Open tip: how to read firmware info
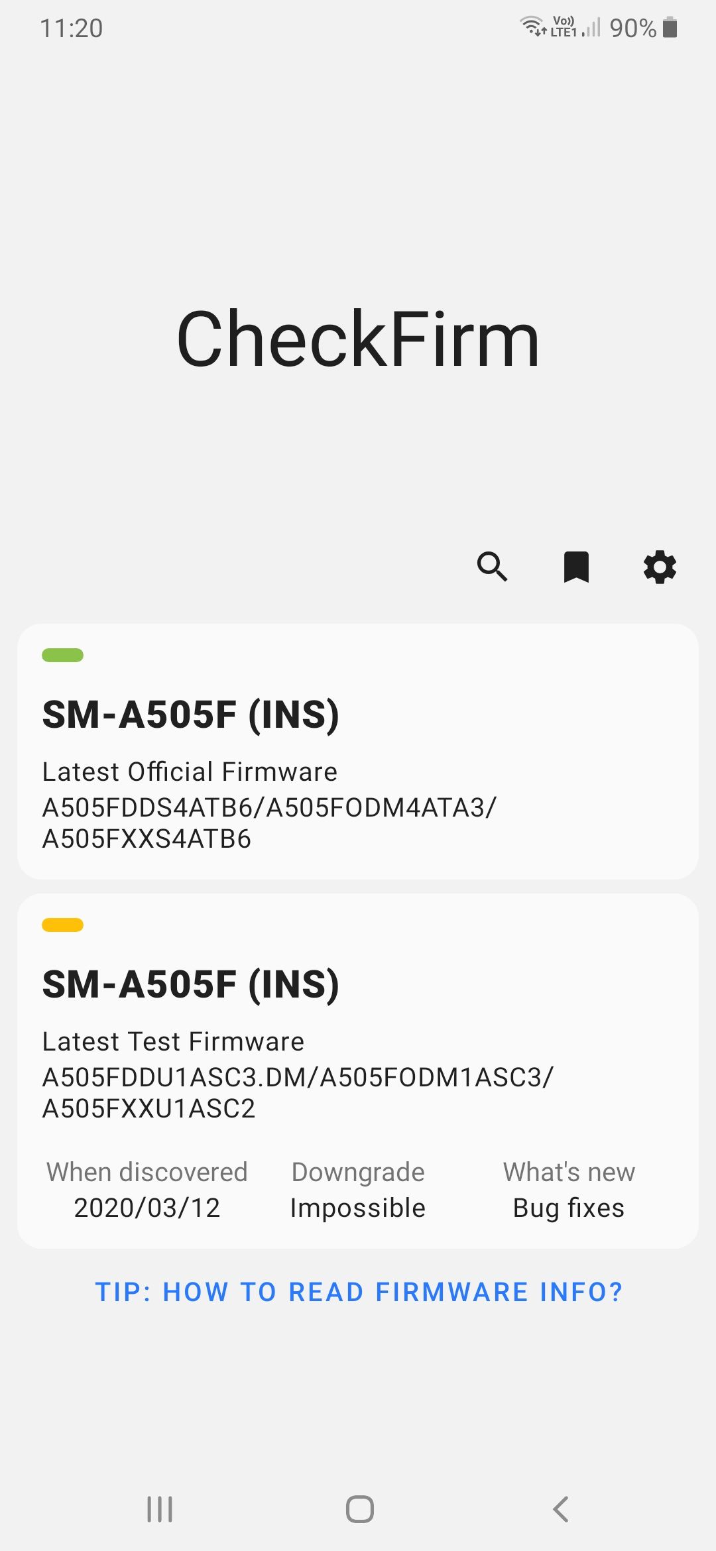 pyautogui.click(x=359, y=1292)
